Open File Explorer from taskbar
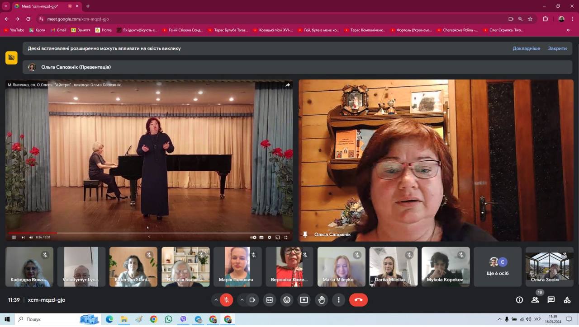Viewport: 579px width, 327px height. pos(124,319)
